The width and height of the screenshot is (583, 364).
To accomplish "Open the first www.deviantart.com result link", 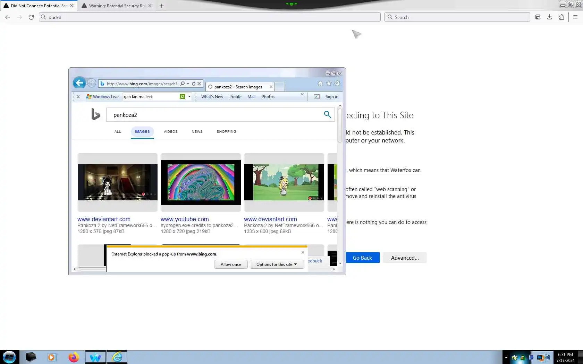I will click(x=104, y=219).
